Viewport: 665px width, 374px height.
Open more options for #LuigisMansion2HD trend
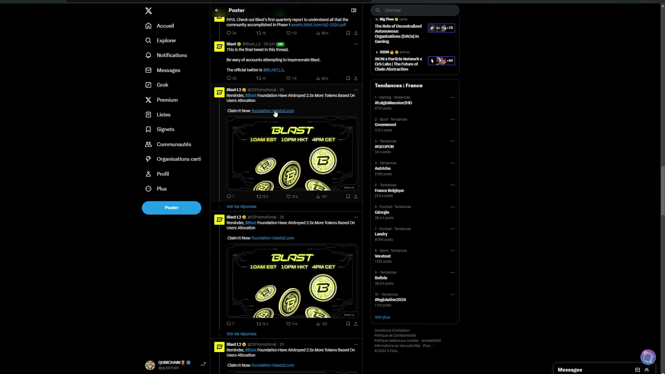pos(452,98)
